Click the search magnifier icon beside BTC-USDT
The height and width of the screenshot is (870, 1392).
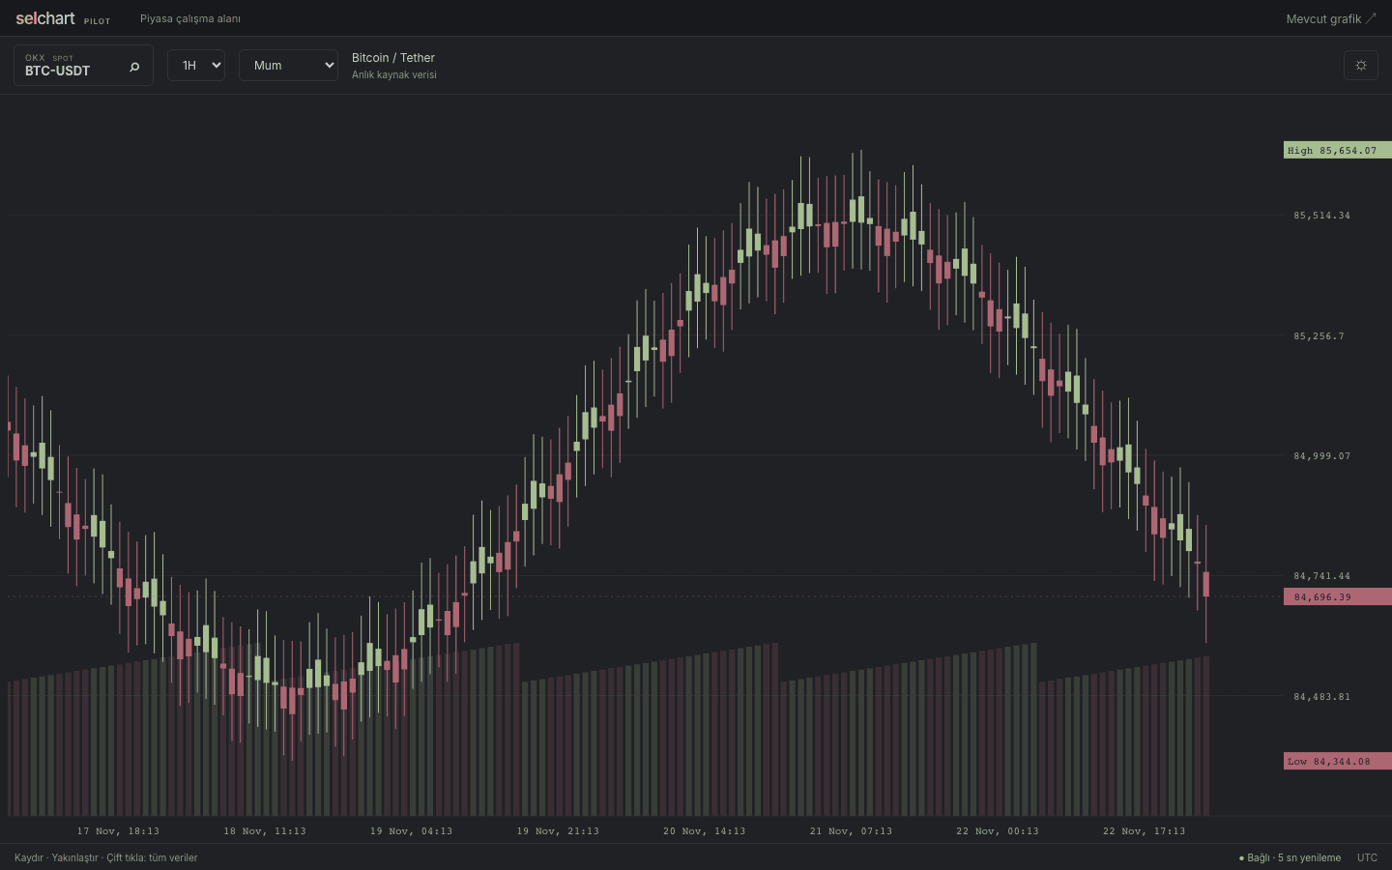tap(134, 67)
